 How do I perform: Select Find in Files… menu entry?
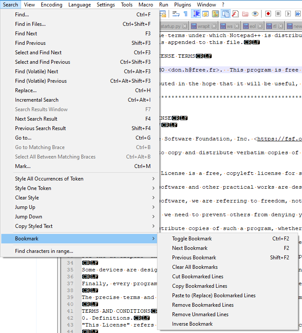click(30, 24)
